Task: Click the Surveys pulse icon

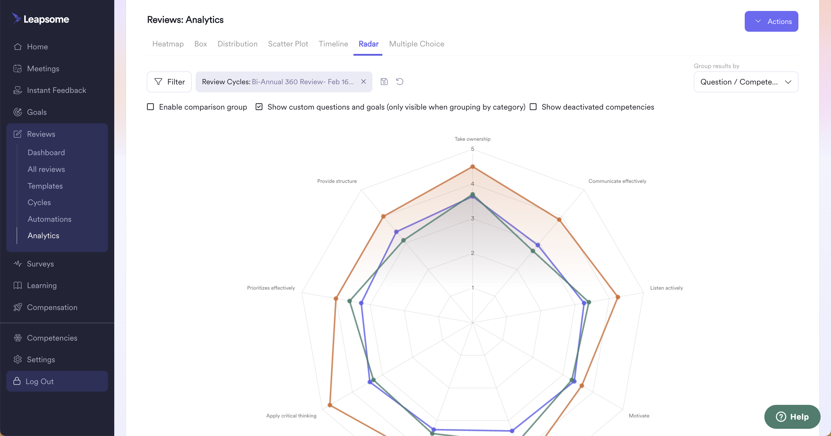Action: tap(18, 264)
